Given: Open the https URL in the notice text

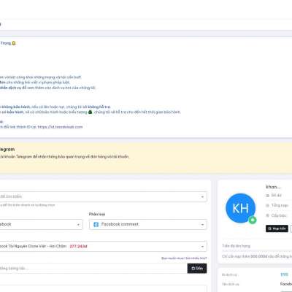Looking at the screenshot, I should [x=60, y=127].
